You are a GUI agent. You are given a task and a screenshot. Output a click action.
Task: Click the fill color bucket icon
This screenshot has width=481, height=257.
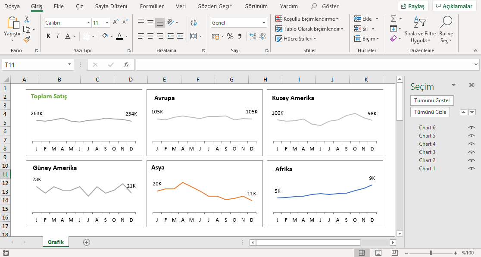(x=105, y=36)
